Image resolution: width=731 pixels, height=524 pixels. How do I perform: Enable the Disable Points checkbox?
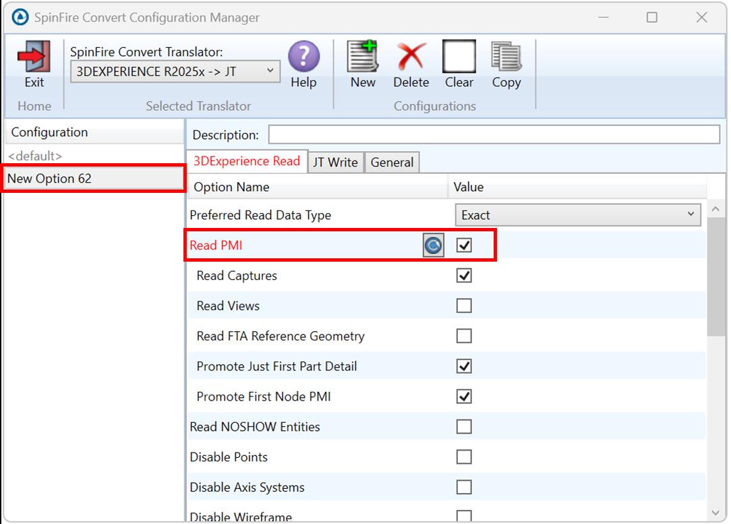(x=464, y=457)
